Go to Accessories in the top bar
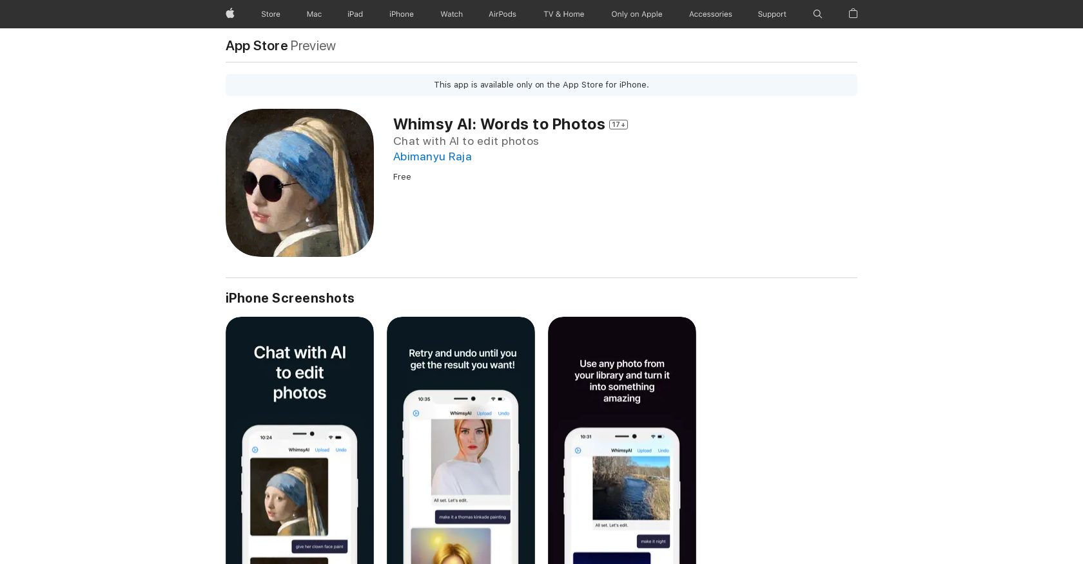The width and height of the screenshot is (1083, 564). click(710, 14)
